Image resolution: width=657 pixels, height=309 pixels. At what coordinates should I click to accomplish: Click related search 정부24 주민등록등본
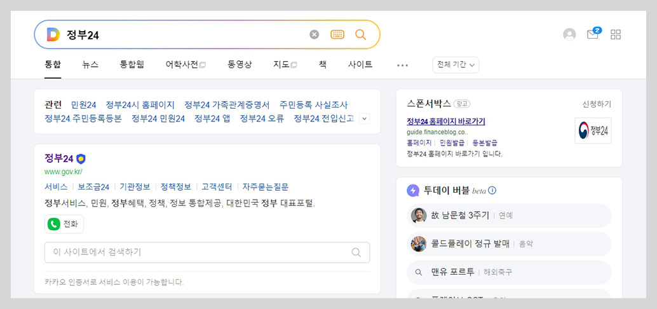tap(83, 119)
